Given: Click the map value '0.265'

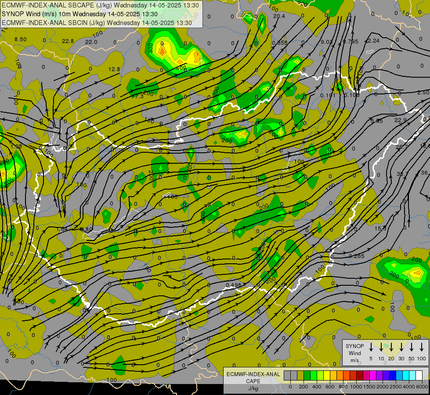Looking at the screenshot, I should point(357,256).
